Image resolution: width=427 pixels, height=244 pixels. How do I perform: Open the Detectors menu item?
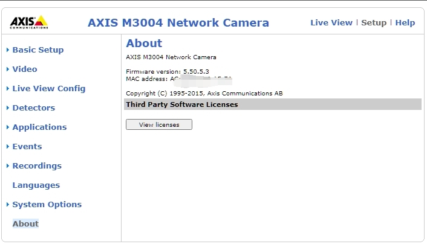(x=34, y=108)
